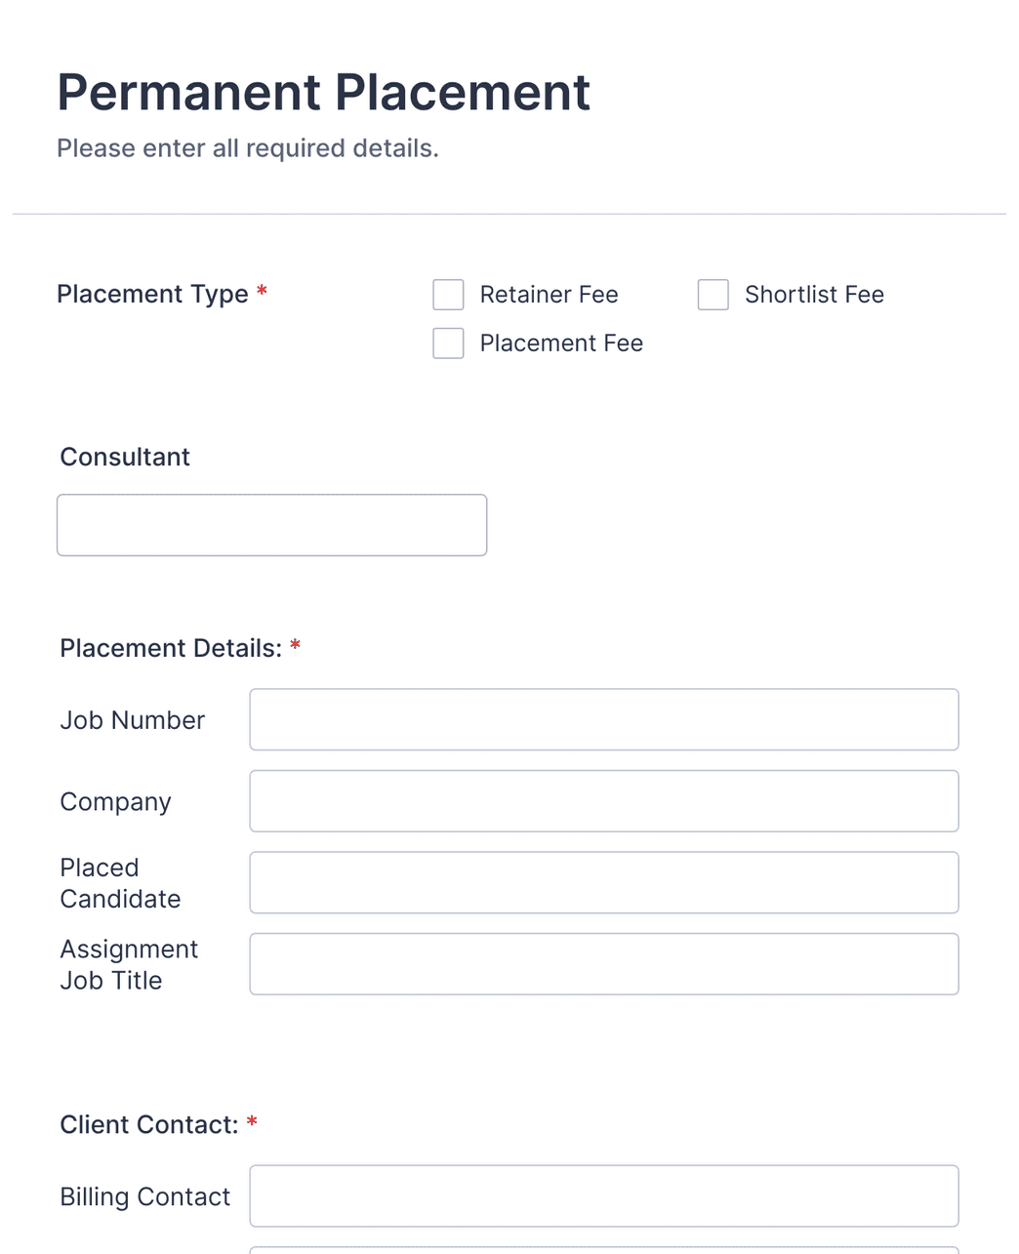Click the Placed Candidate input box
Screen dimensions: 1019x1254
click(603, 882)
